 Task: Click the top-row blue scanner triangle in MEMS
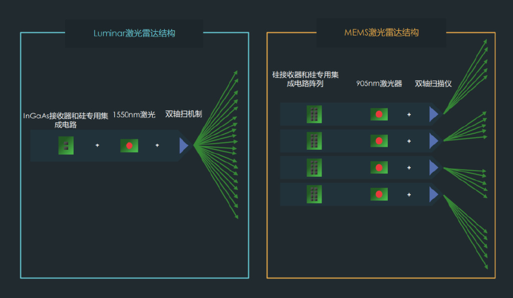[433, 115]
